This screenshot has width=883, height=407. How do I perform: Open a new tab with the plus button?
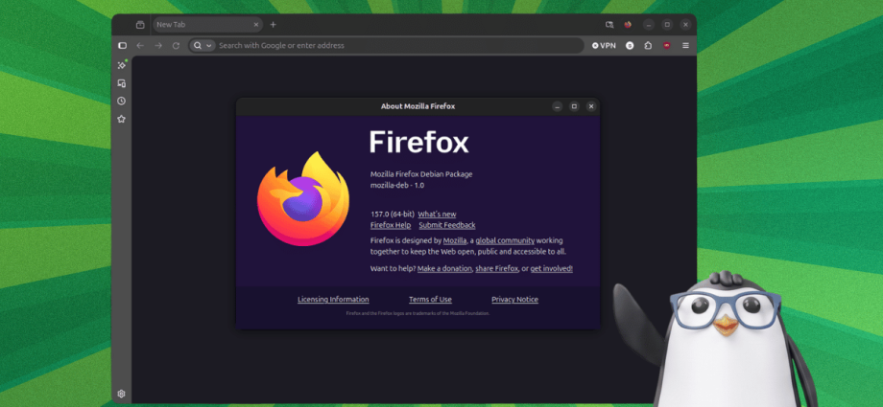pyautogui.click(x=274, y=25)
